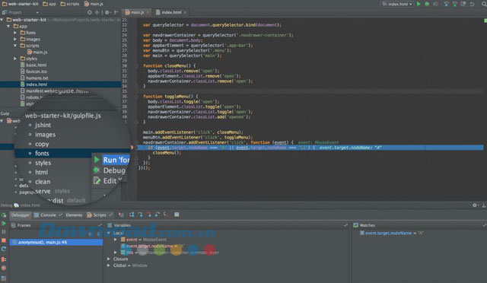Click Evaluate Expression calculator icon
This screenshot has width=487, height=283.
pyautogui.click(x=177, y=215)
